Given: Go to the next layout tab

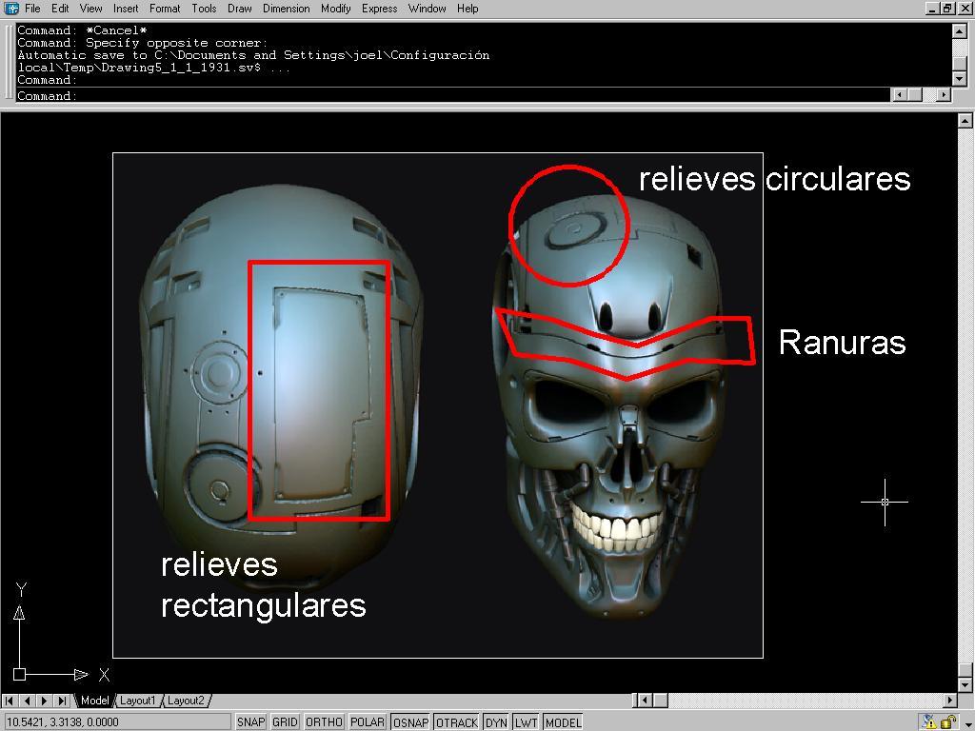Looking at the screenshot, I should (x=44, y=701).
